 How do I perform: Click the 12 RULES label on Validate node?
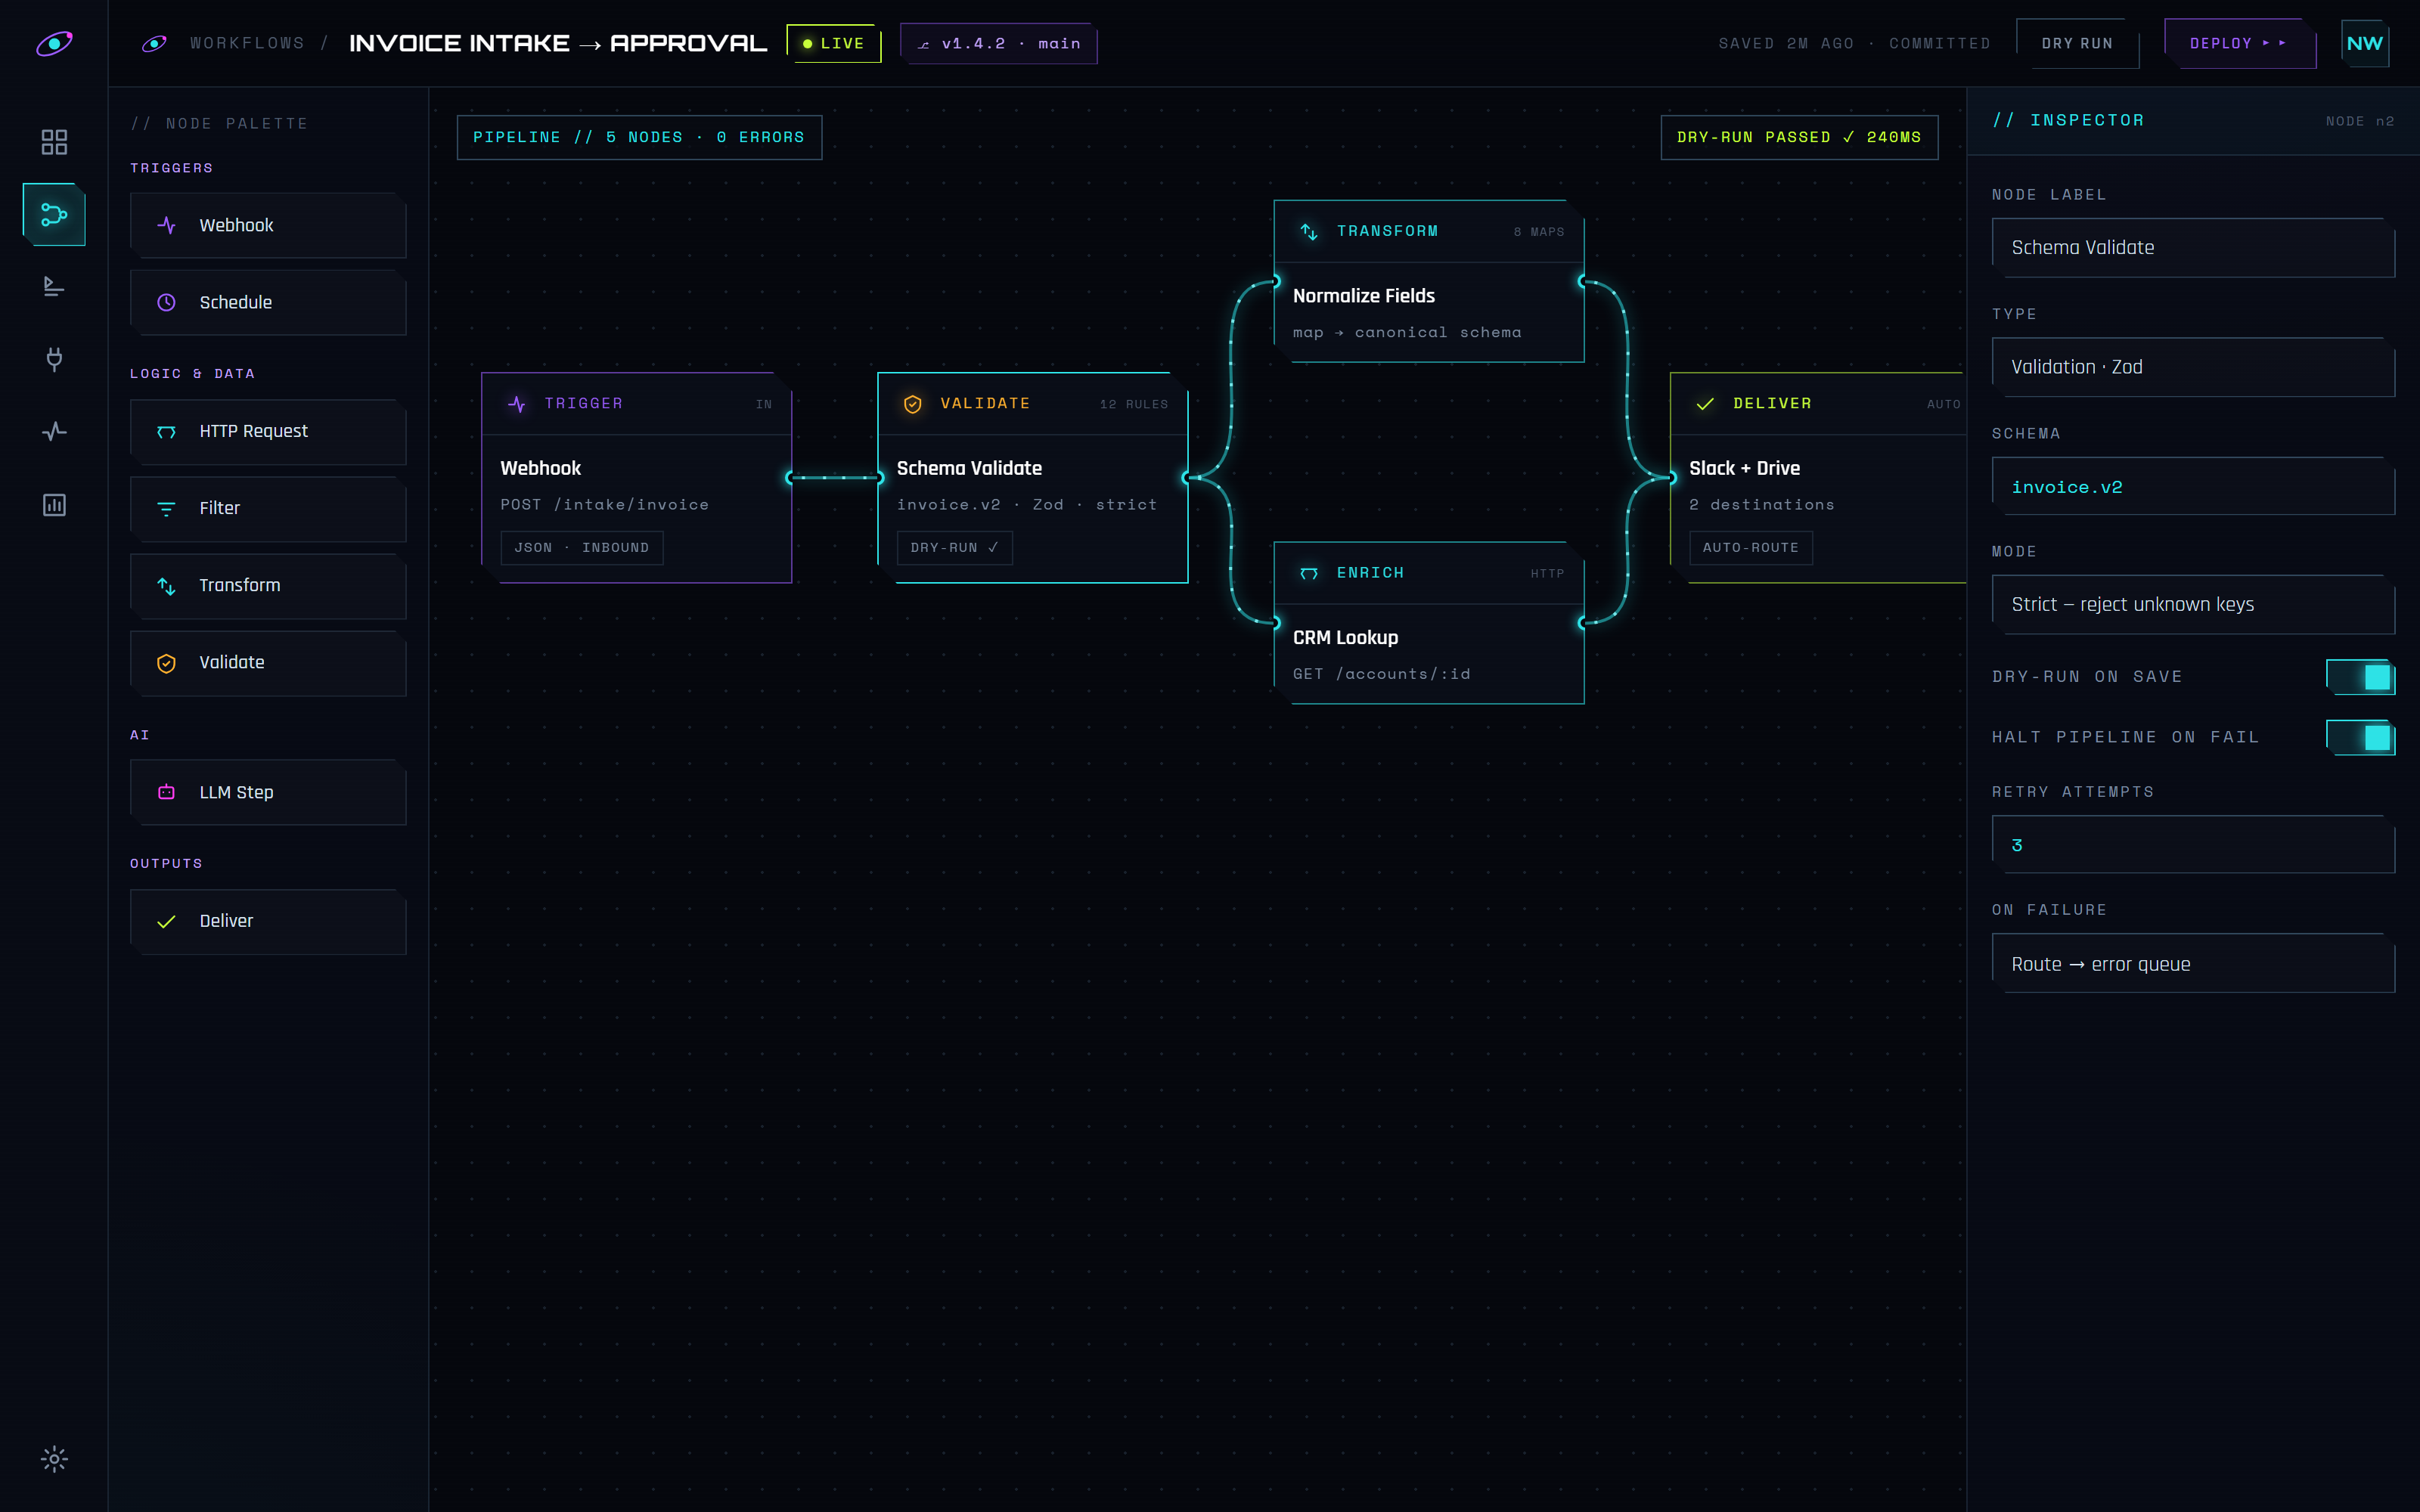coord(1134,404)
